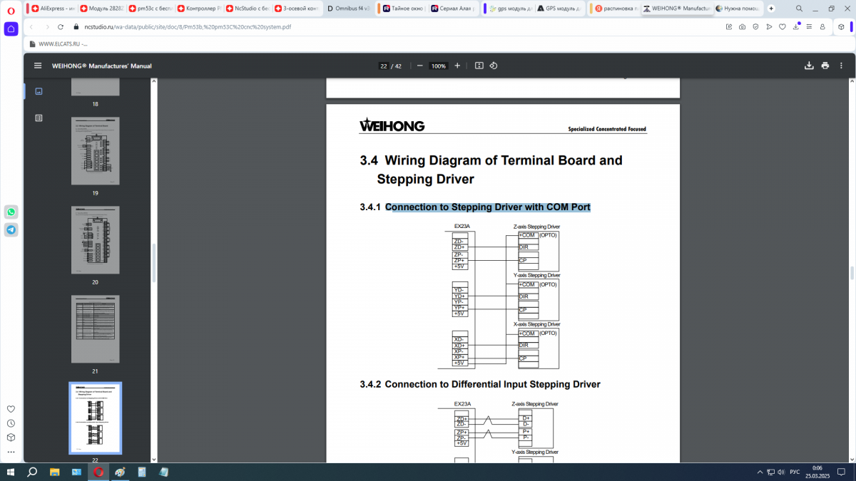This screenshot has width=856, height=481.
Task: Search tabs with magnifier icon
Action: tap(798, 9)
